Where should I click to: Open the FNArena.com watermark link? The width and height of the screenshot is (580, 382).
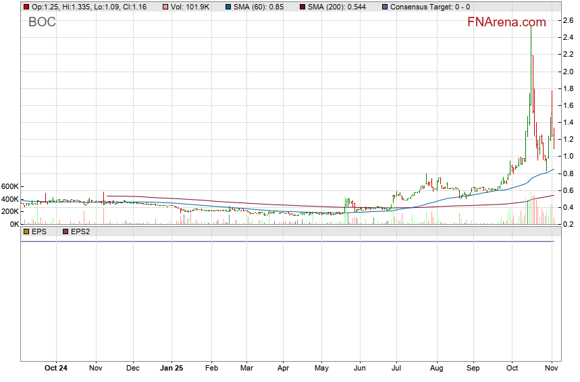tap(506, 22)
